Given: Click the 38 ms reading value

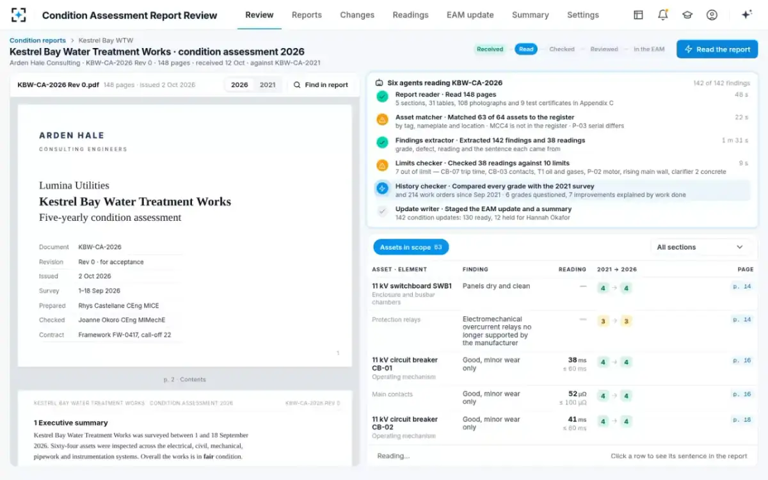Looking at the screenshot, I should [x=577, y=360].
